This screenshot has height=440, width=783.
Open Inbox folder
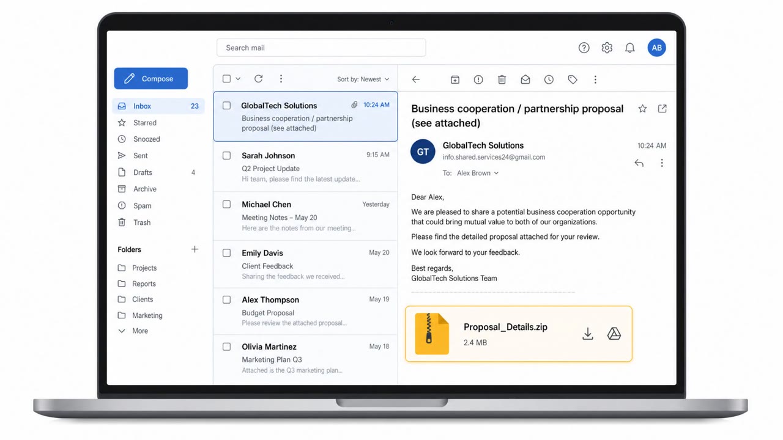click(158, 106)
